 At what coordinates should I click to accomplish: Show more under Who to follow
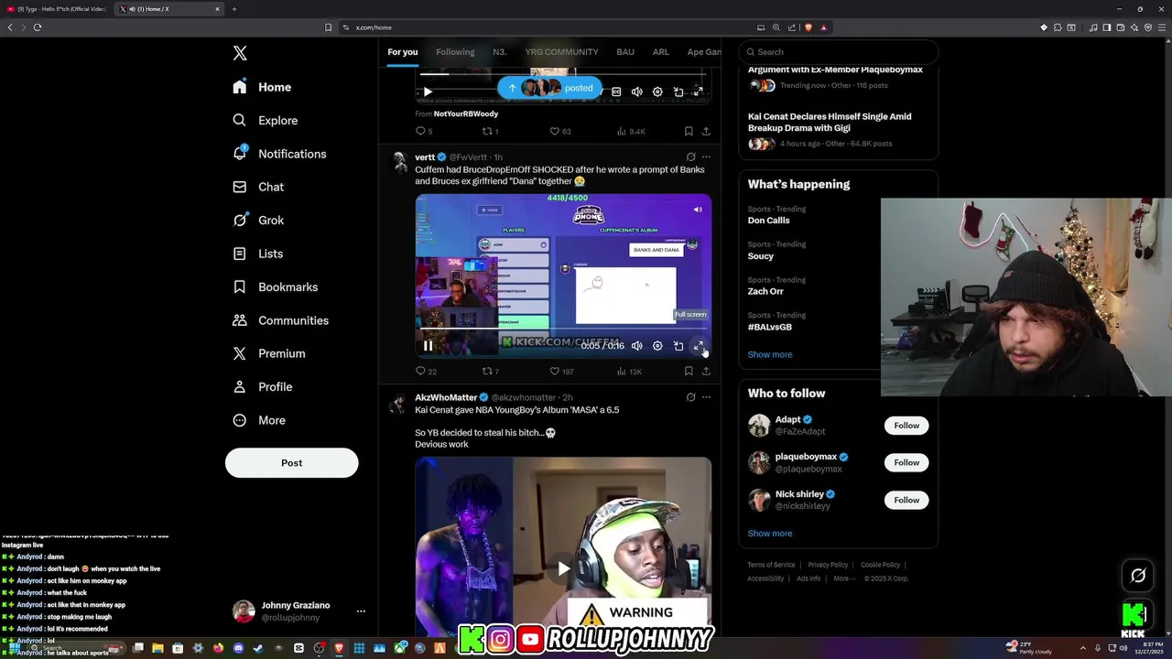(x=770, y=534)
